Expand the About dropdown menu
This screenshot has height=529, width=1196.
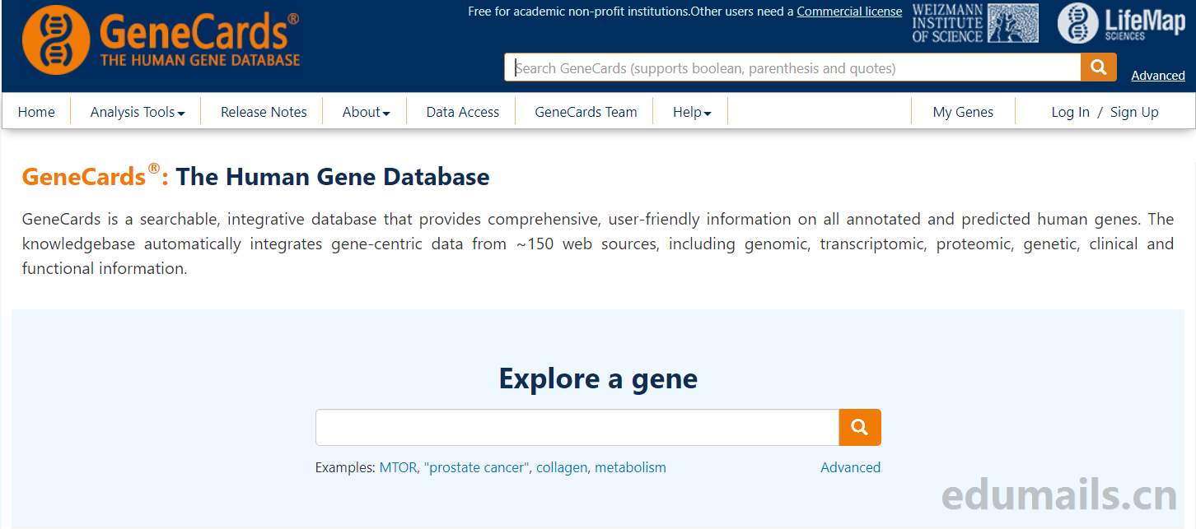click(366, 112)
